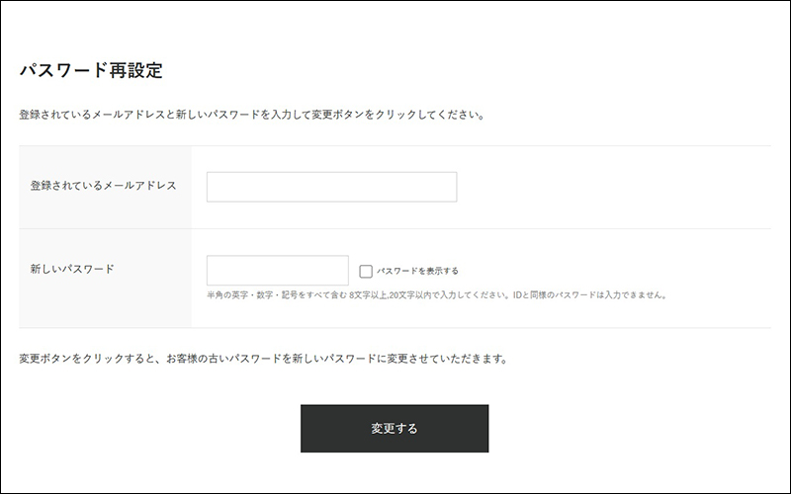This screenshot has height=494, width=791.
Task: Click the 登録されているメールアドレス field label
Action: tap(104, 187)
